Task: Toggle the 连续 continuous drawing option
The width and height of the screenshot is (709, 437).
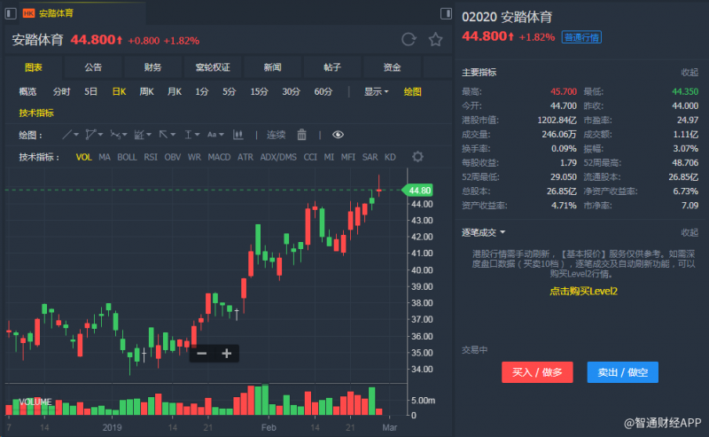Action: (x=277, y=135)
